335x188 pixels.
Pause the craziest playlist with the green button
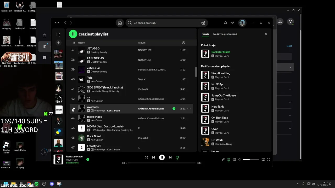(73, 34)
